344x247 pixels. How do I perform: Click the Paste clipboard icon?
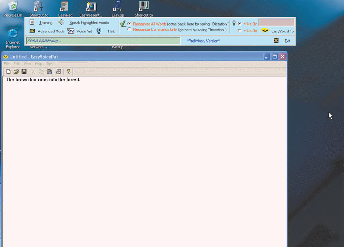[x=49, y=72]
